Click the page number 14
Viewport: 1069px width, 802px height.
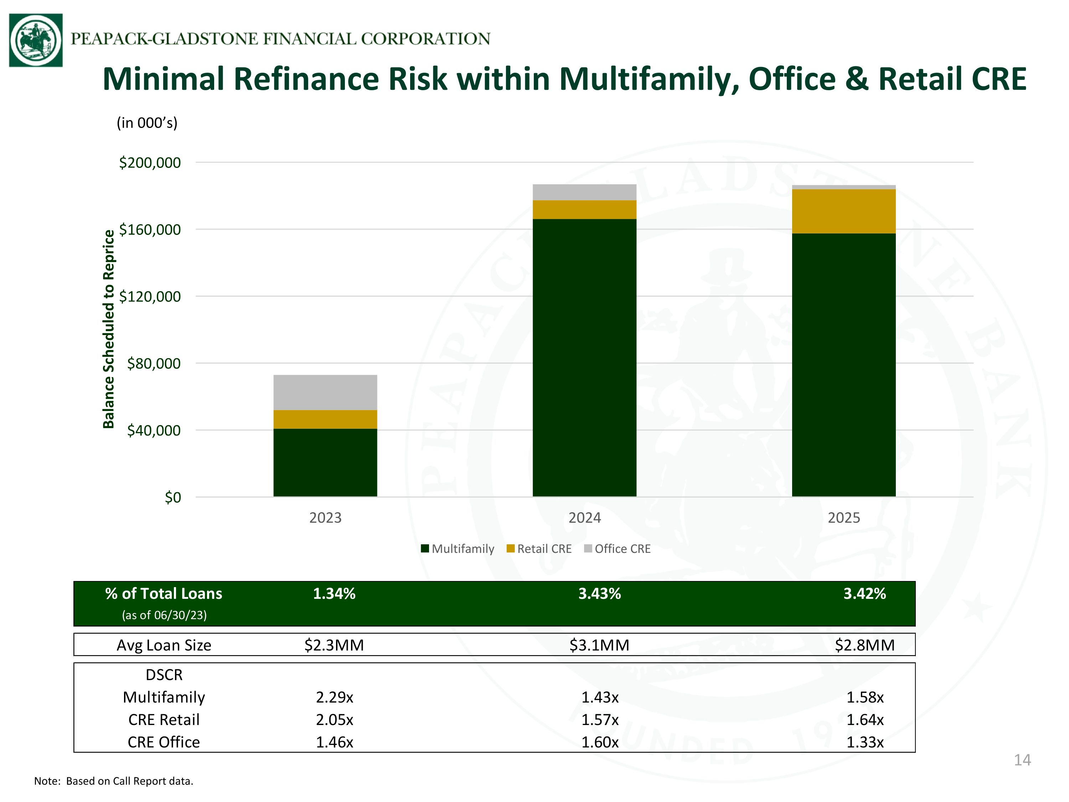coord(1022,760)
